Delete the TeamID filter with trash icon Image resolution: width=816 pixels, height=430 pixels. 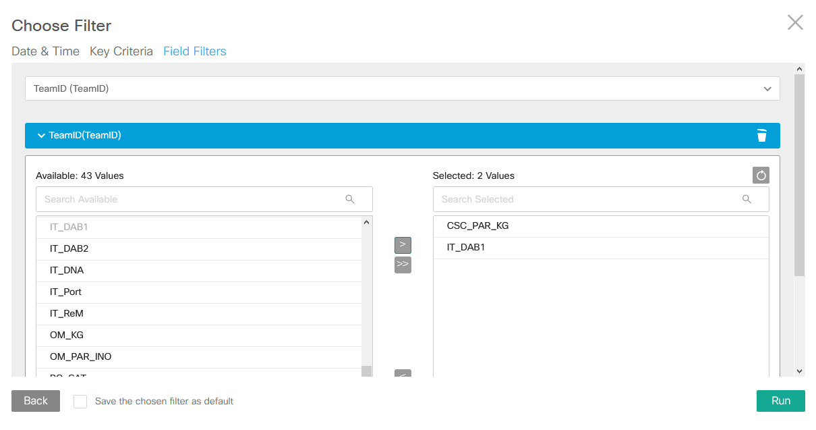point(761,136)
